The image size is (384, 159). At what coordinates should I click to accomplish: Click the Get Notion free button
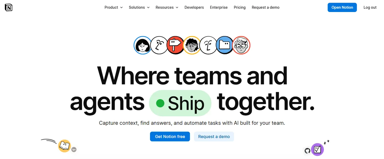pos(170,136)
